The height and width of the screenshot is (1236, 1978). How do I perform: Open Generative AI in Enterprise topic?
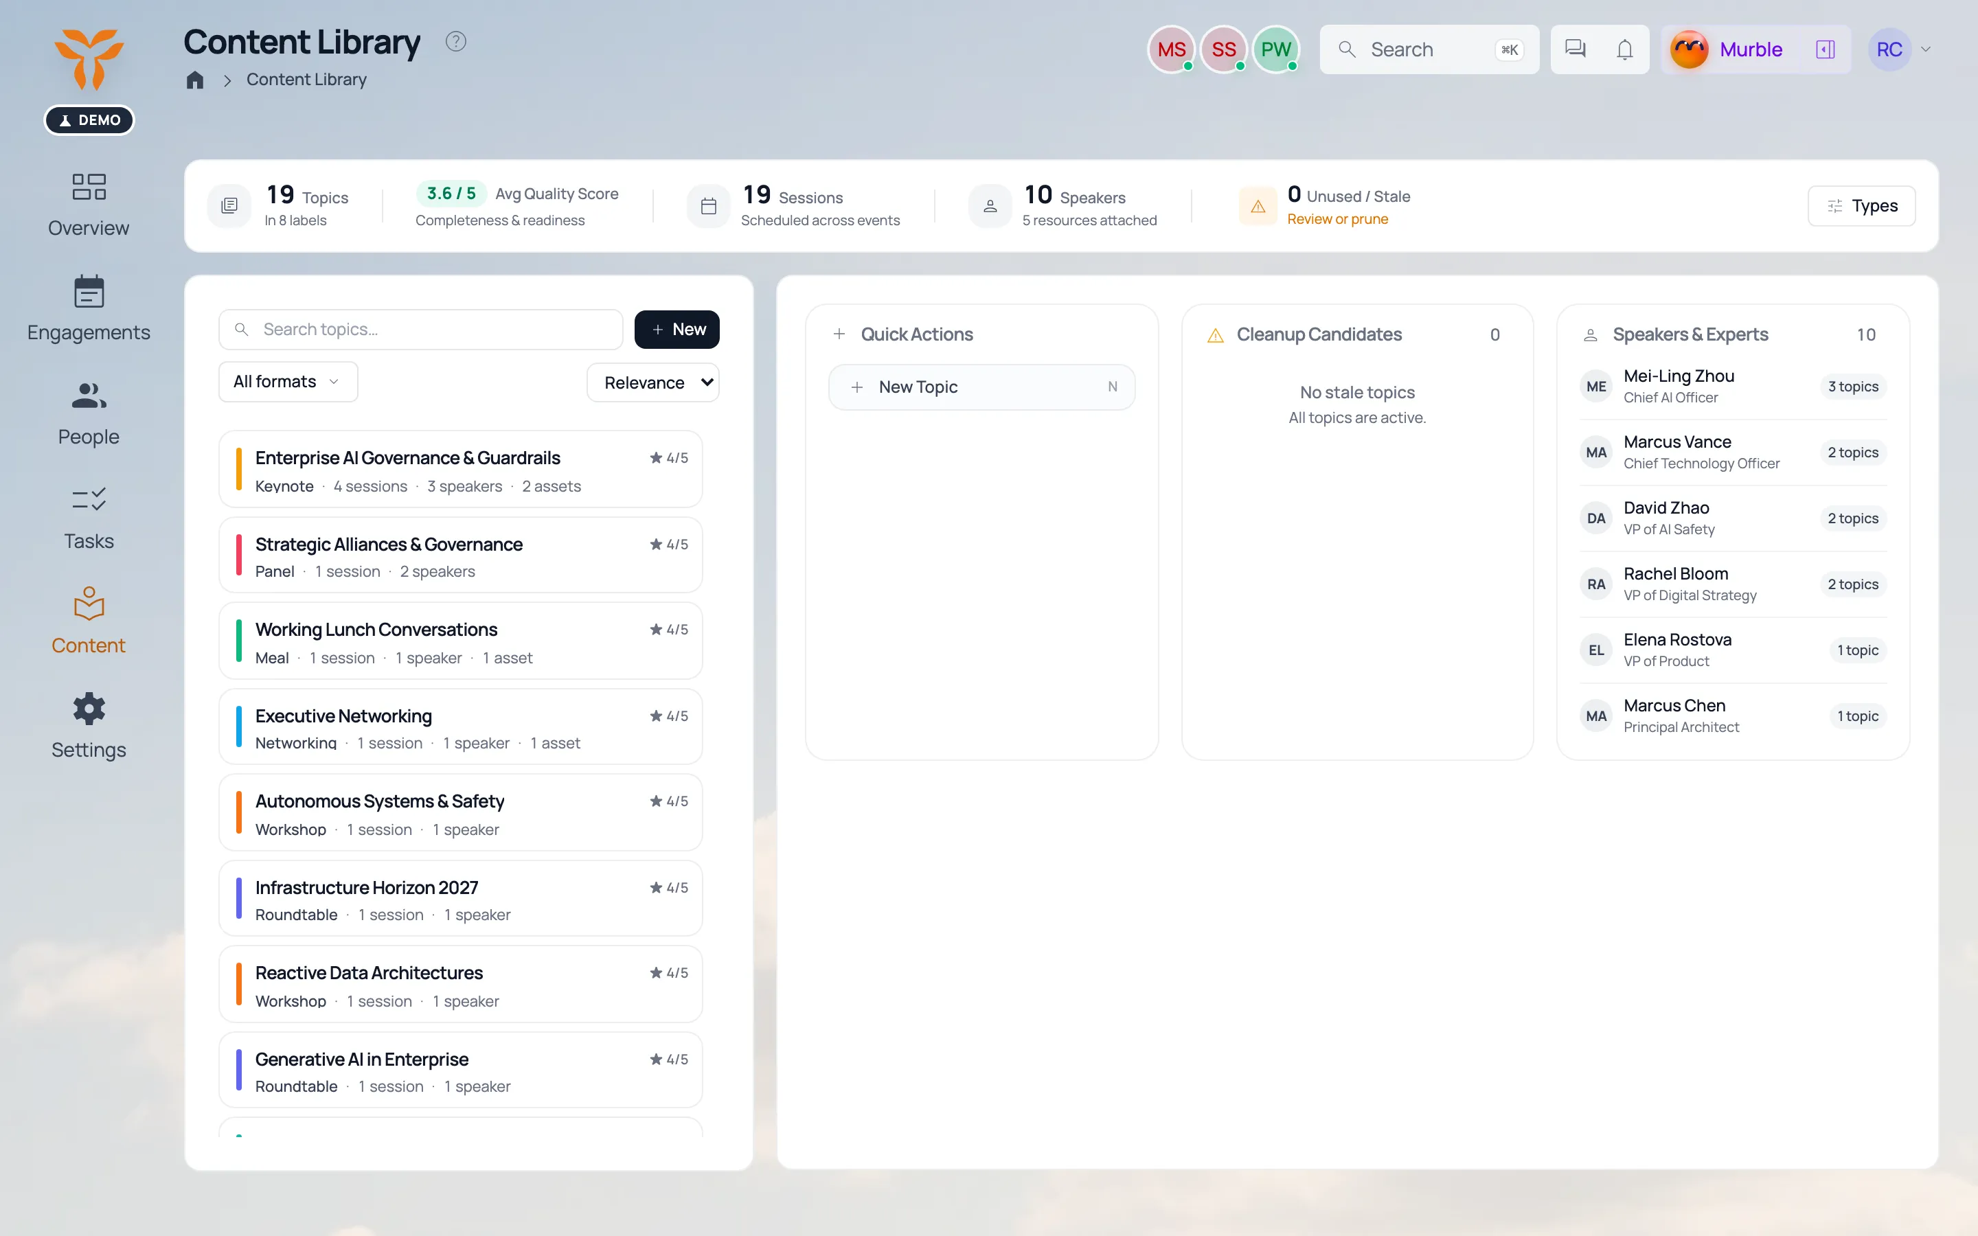pyautogui.click(x=460, y=1070)
